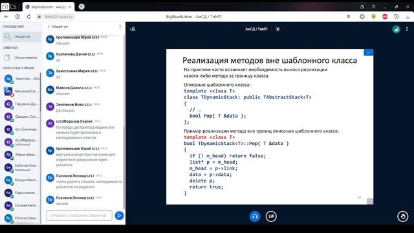Screen dimensions: 414x233
Task: Click Маясов Данила 6211 chat avatar
Action: [x=50, y=90]
